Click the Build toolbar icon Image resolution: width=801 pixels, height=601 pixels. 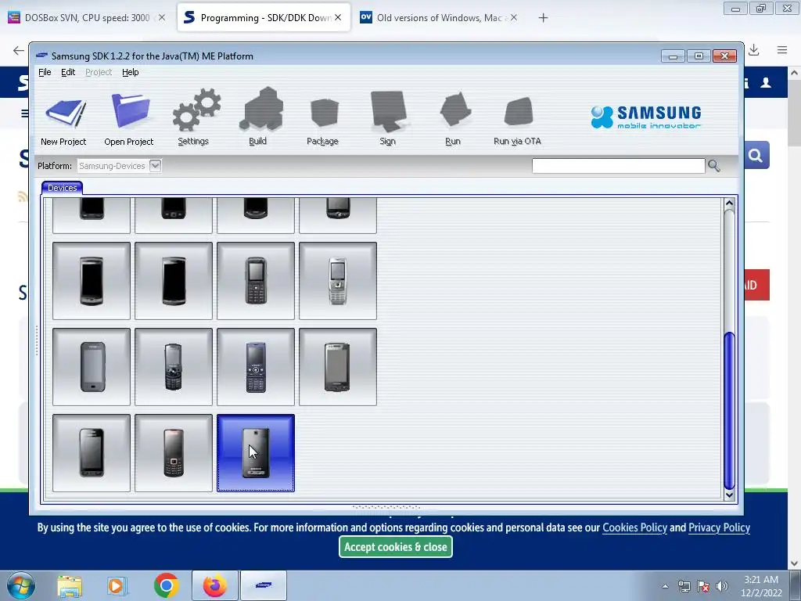[261, 108]
